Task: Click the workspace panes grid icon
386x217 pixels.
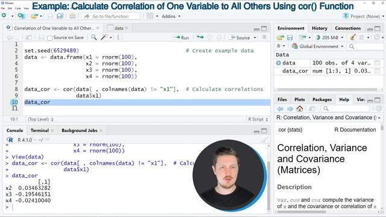Action: click(x=150, y=16)
